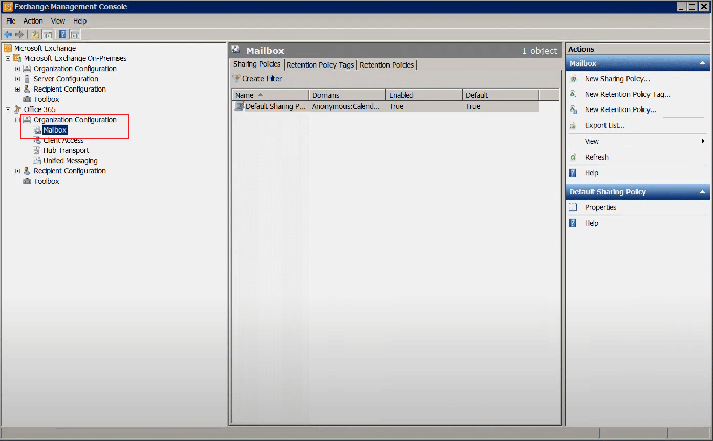
Task: Open the Help menu in menu bar
Action: (80, 21)
